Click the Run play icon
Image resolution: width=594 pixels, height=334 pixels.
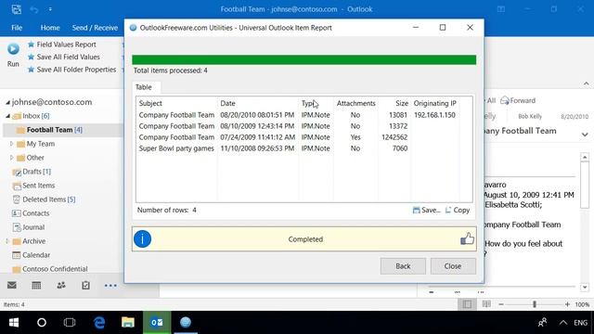13,49
